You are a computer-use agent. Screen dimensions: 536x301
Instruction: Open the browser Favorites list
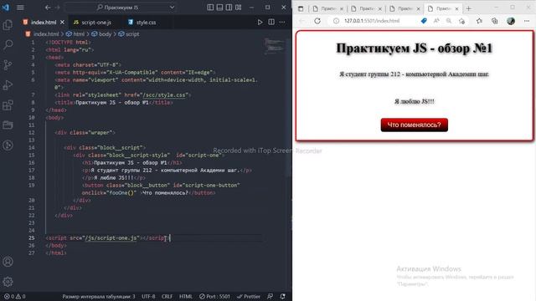pos(479,21)
